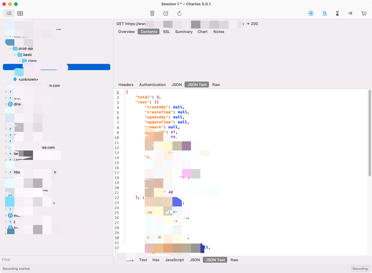This screenshot has height=273, width=372.
Task: Expand the host starting with 'direc'
Action: [x=6, y=104]
